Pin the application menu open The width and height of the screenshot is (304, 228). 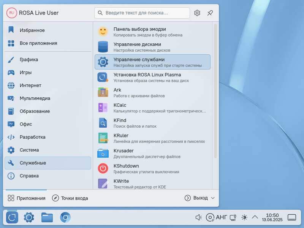pos(210,13)
